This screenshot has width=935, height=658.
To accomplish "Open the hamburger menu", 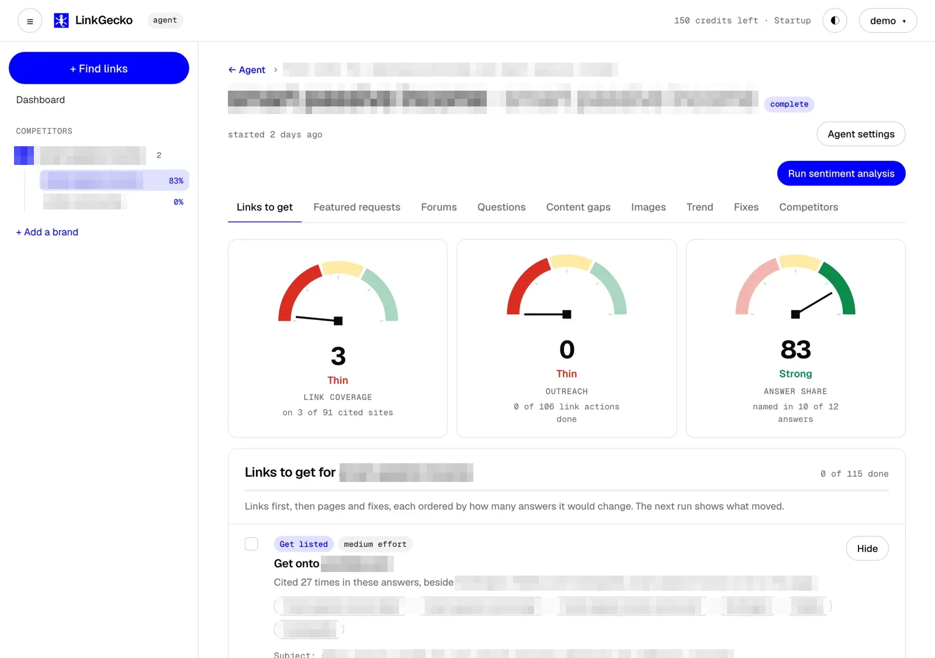I will point(30,21).
